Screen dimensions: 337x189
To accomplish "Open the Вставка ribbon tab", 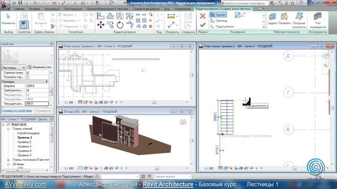I will point(34,9).
